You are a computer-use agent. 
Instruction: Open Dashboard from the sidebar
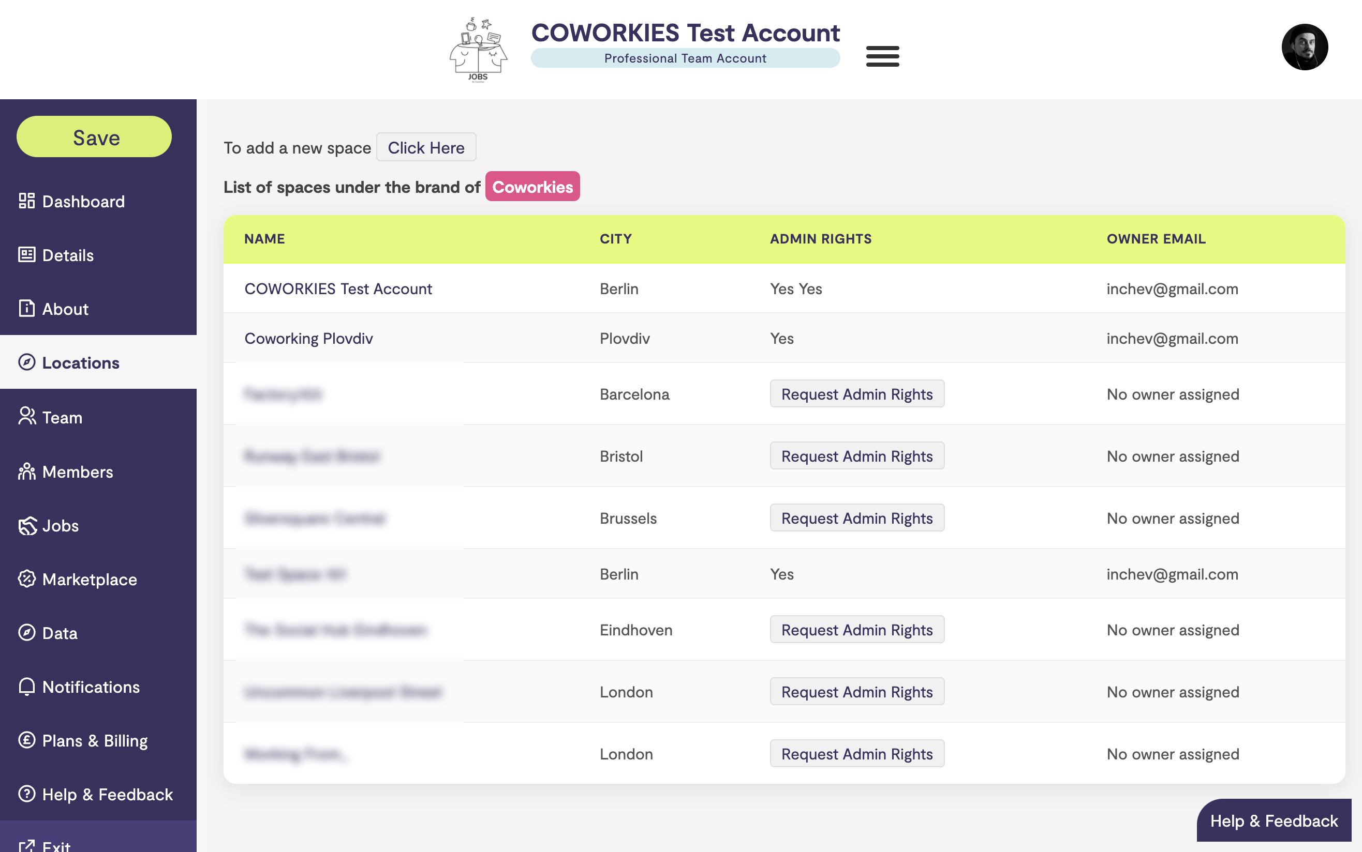pos(83,201)
